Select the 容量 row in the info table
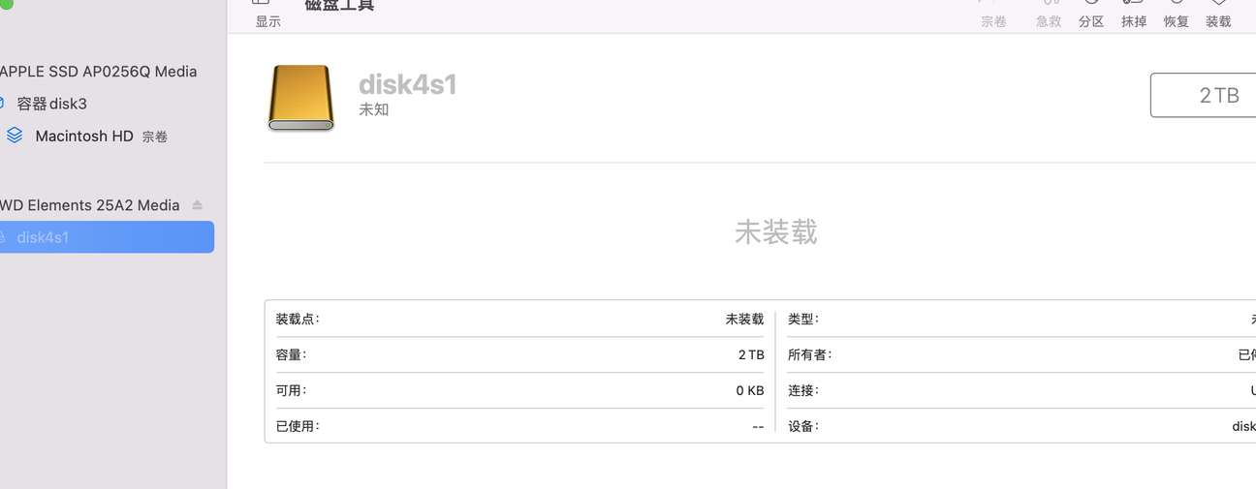The height and width of the screenshot is (489, 1256). 519,355
